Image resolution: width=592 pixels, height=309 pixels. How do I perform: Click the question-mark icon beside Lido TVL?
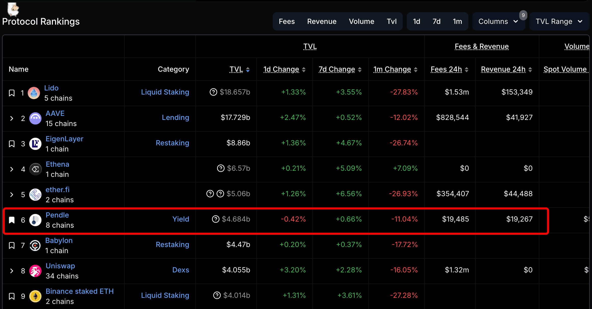click(213, 92)
